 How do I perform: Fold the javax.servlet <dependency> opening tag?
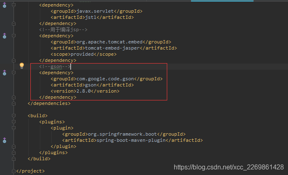[14, 5]
